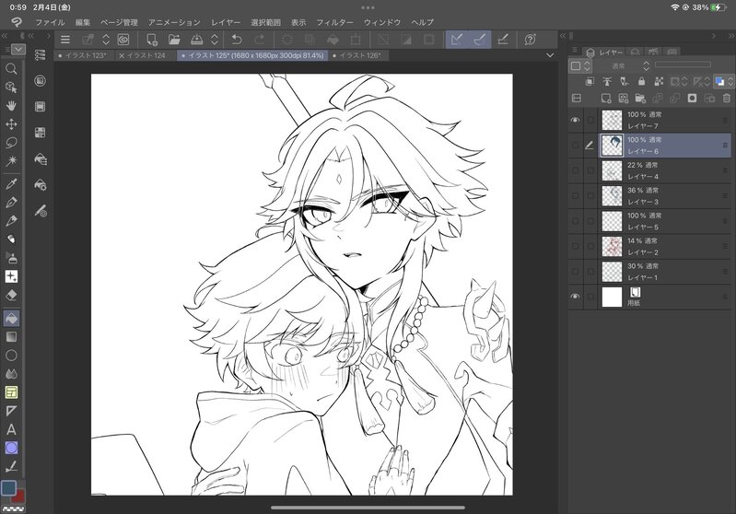Select the Auto select magic wand tool
Screen dimensions: 736x514
click(x=11, y=160)
